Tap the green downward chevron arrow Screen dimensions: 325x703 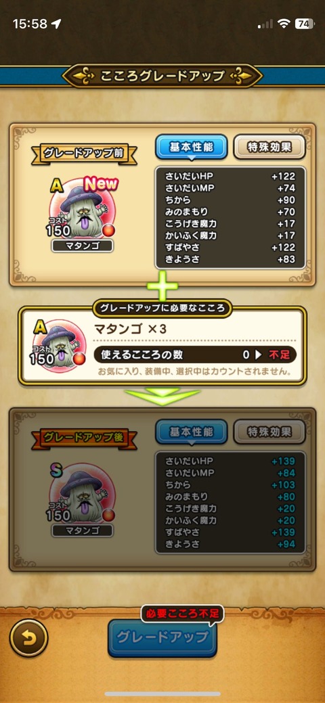pyautogui.click(x=162, y=396)
